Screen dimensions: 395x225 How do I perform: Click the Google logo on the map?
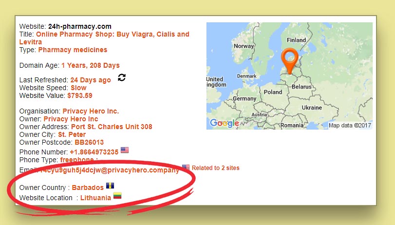pyautogui.click(x=225, y=123)
